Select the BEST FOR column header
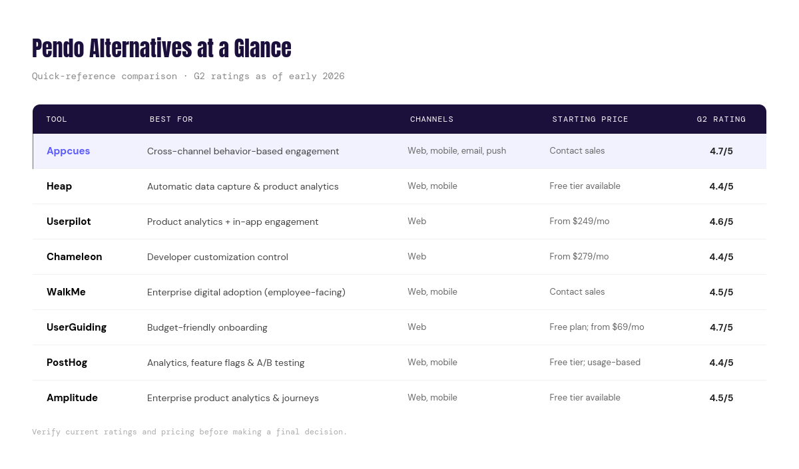The width and height of the screenshot is (799, 469). [x=171, y=119]
